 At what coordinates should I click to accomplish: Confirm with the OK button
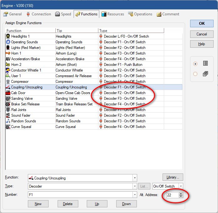pyautogui.click(x=202, y=24)
